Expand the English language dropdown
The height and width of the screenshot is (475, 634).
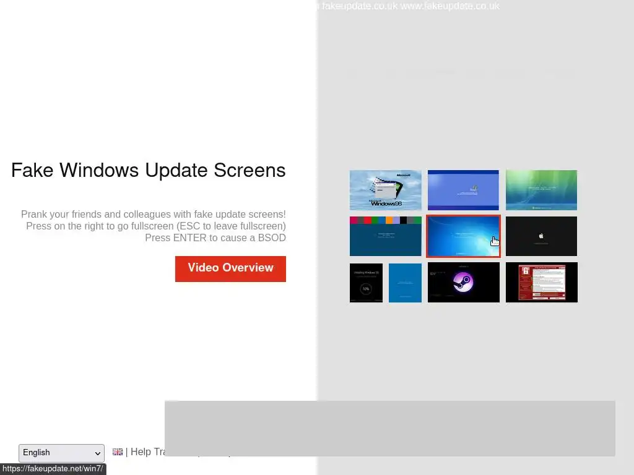tap(61, 453)
